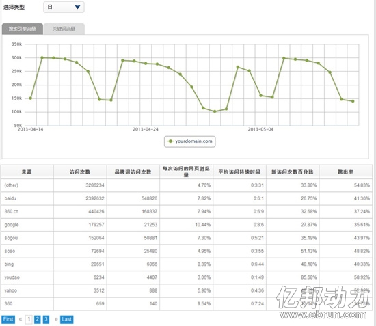Image resolution: width=376 pixels, height=326 pixels.
Task: Click the lowest chart data point near 100k
Action: coord(215,111)
